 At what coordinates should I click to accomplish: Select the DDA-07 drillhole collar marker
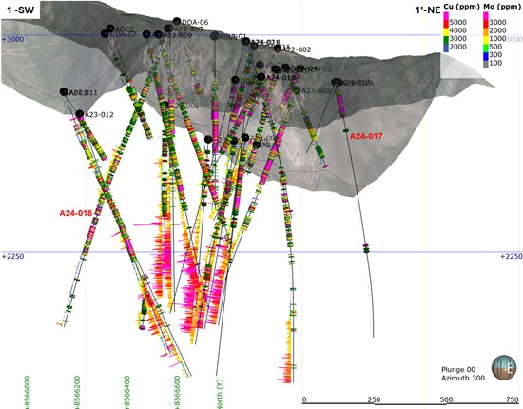(105, 33)
